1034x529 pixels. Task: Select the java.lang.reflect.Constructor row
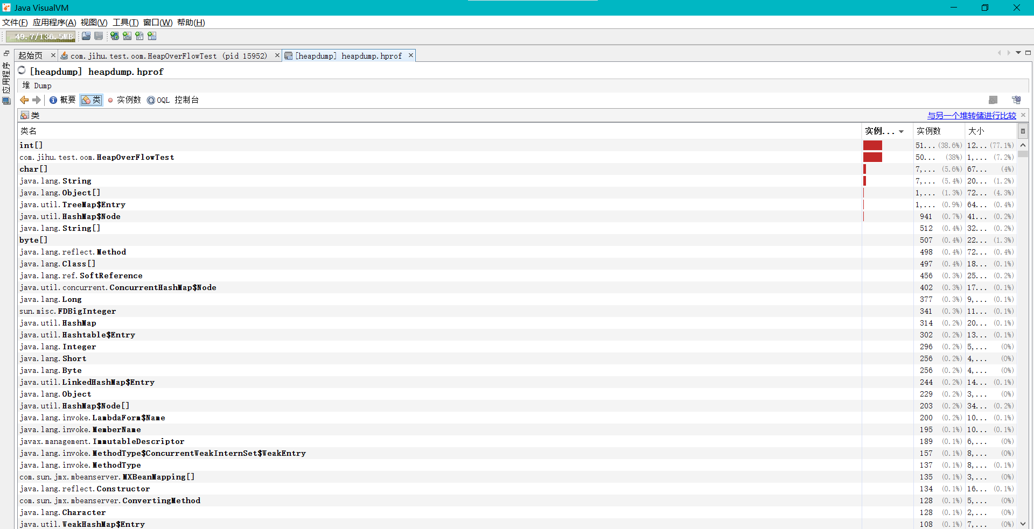tap(517, 489)
